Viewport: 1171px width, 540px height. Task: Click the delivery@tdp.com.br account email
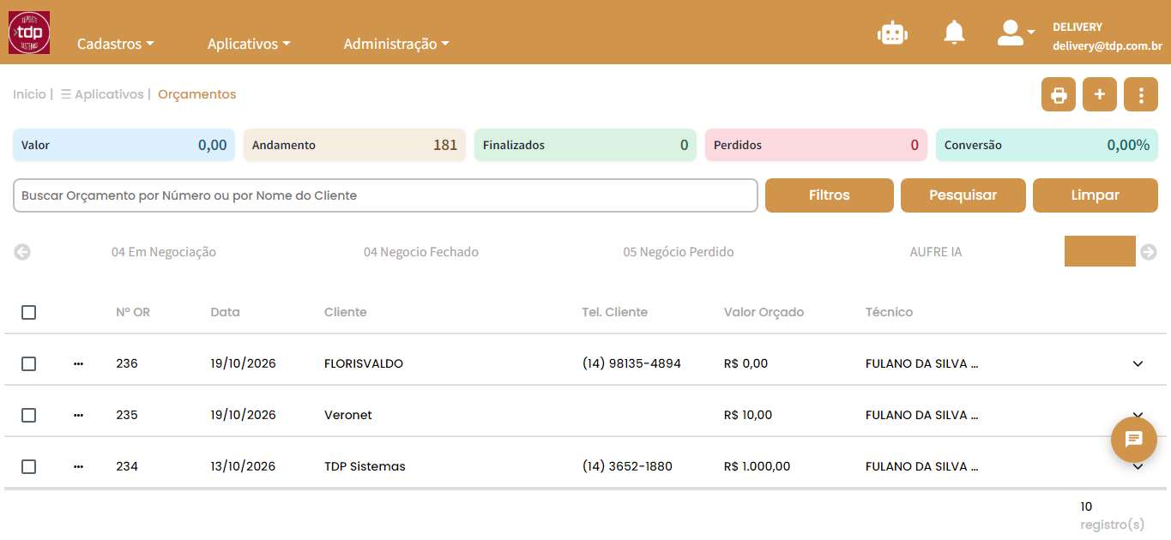pyautogui.click(x=1108, y=48)
